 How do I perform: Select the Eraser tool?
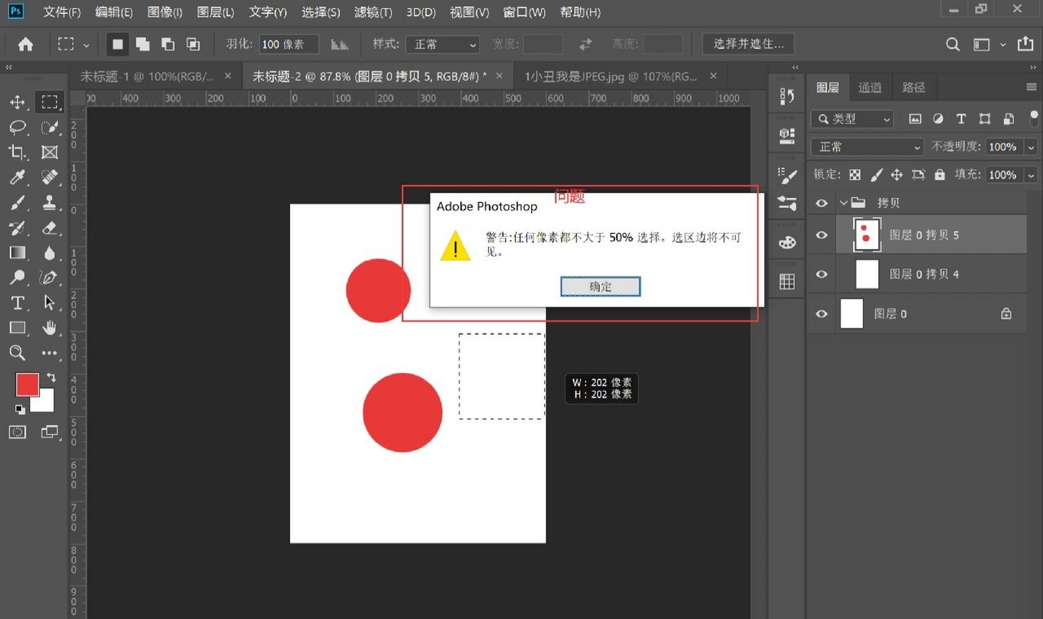[49, 228]
